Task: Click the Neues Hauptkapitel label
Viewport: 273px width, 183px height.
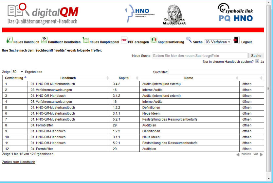Action: [x=104, y=42]
